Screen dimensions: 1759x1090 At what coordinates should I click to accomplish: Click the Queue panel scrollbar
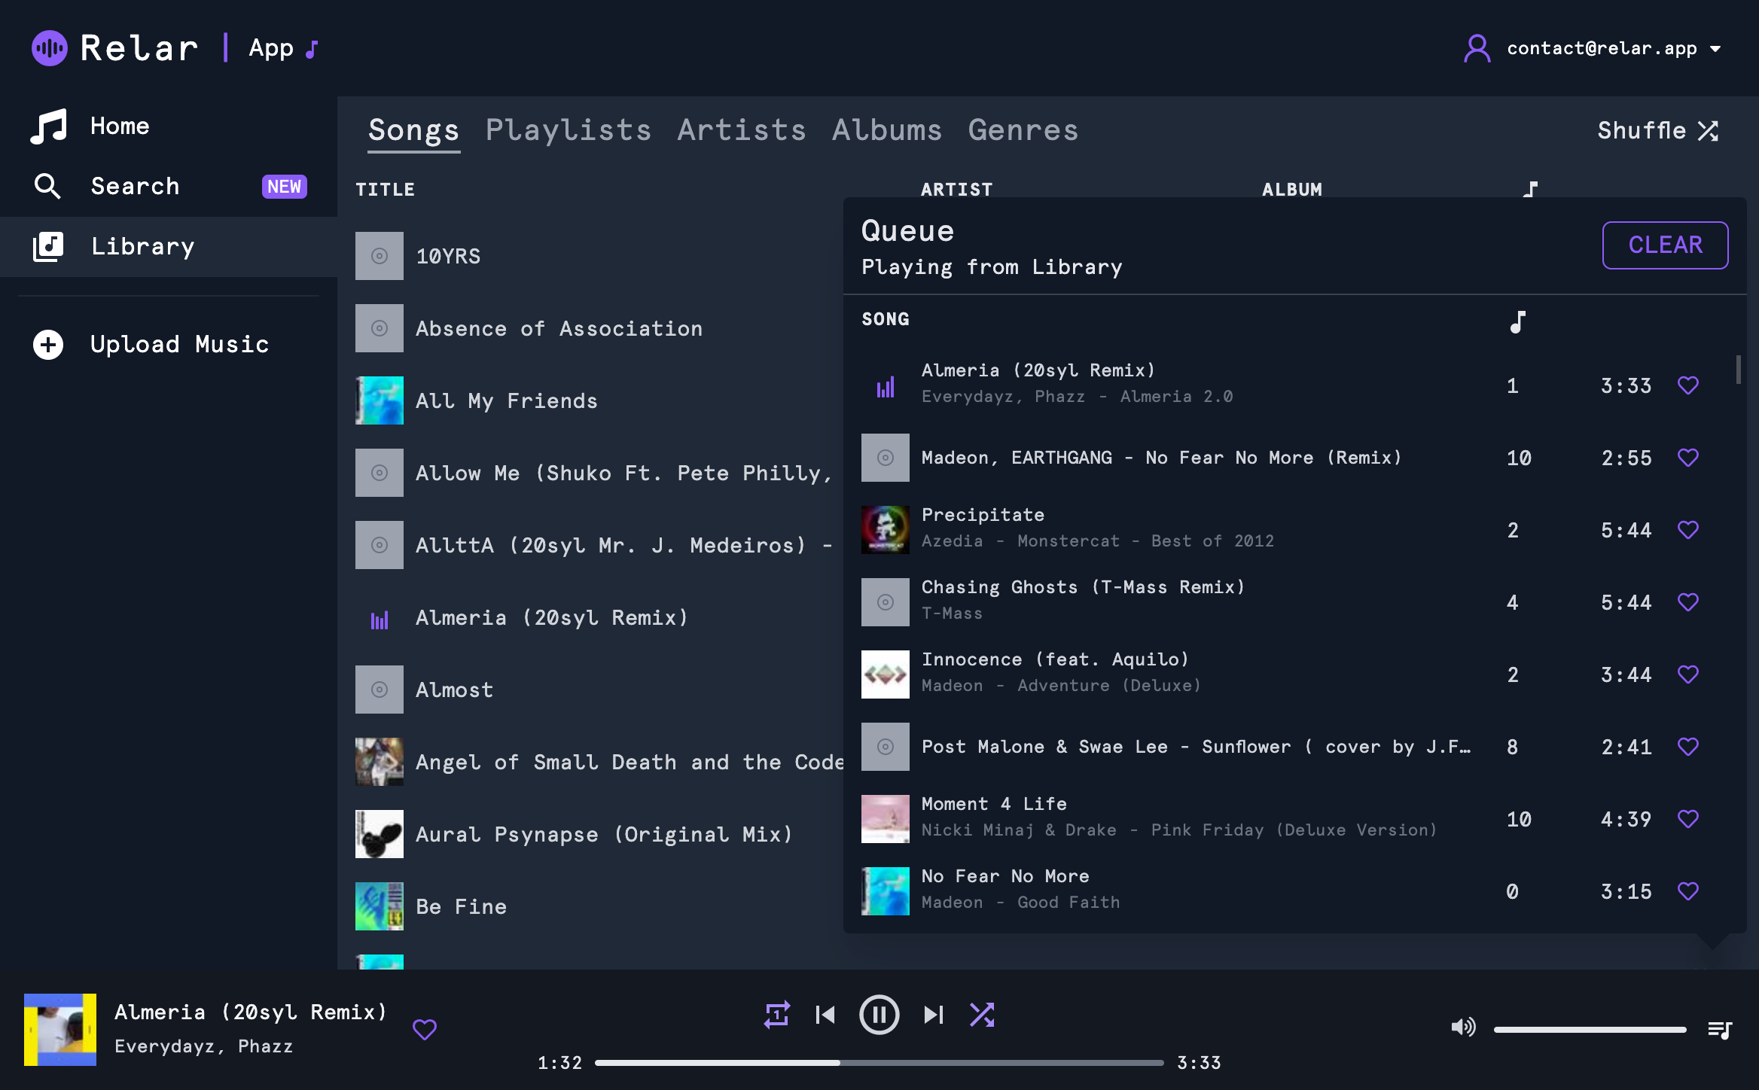1739,370
